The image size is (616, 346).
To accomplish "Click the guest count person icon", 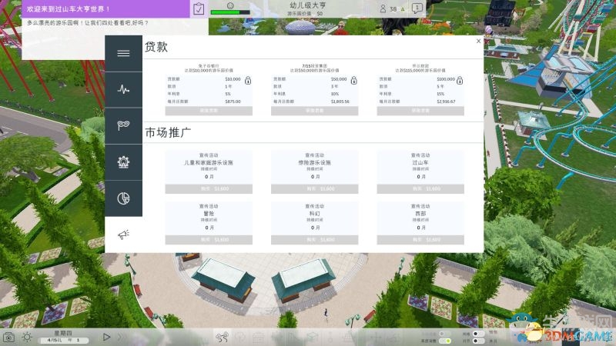I will 383,8.
